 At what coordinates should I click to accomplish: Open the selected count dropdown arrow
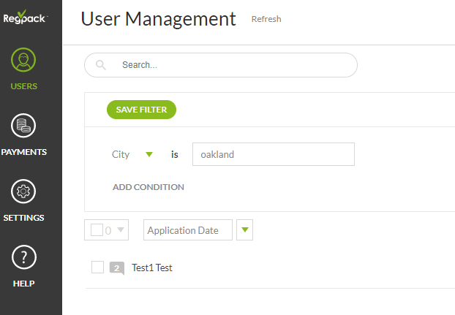(x=121, y=230)
